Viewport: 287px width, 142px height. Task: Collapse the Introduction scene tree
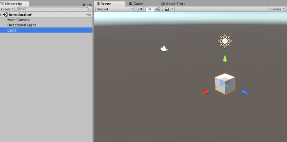point(1,15)
